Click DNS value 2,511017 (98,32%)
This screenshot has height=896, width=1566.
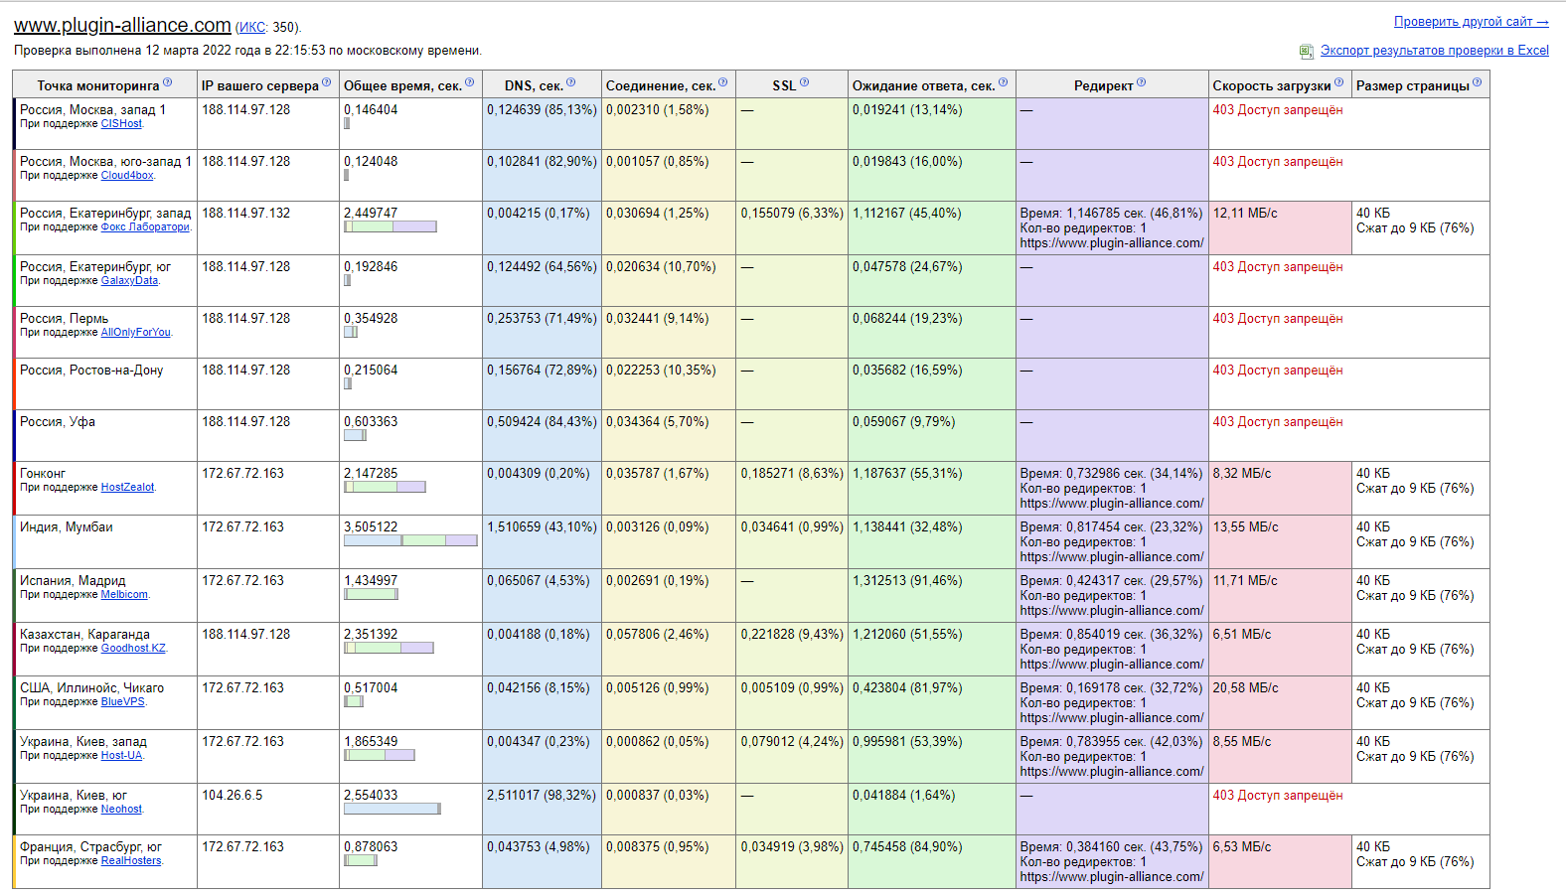(542, 795)
